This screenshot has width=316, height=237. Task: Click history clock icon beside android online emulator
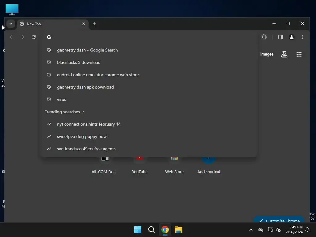pyautogui.click(x=49, y=75)
